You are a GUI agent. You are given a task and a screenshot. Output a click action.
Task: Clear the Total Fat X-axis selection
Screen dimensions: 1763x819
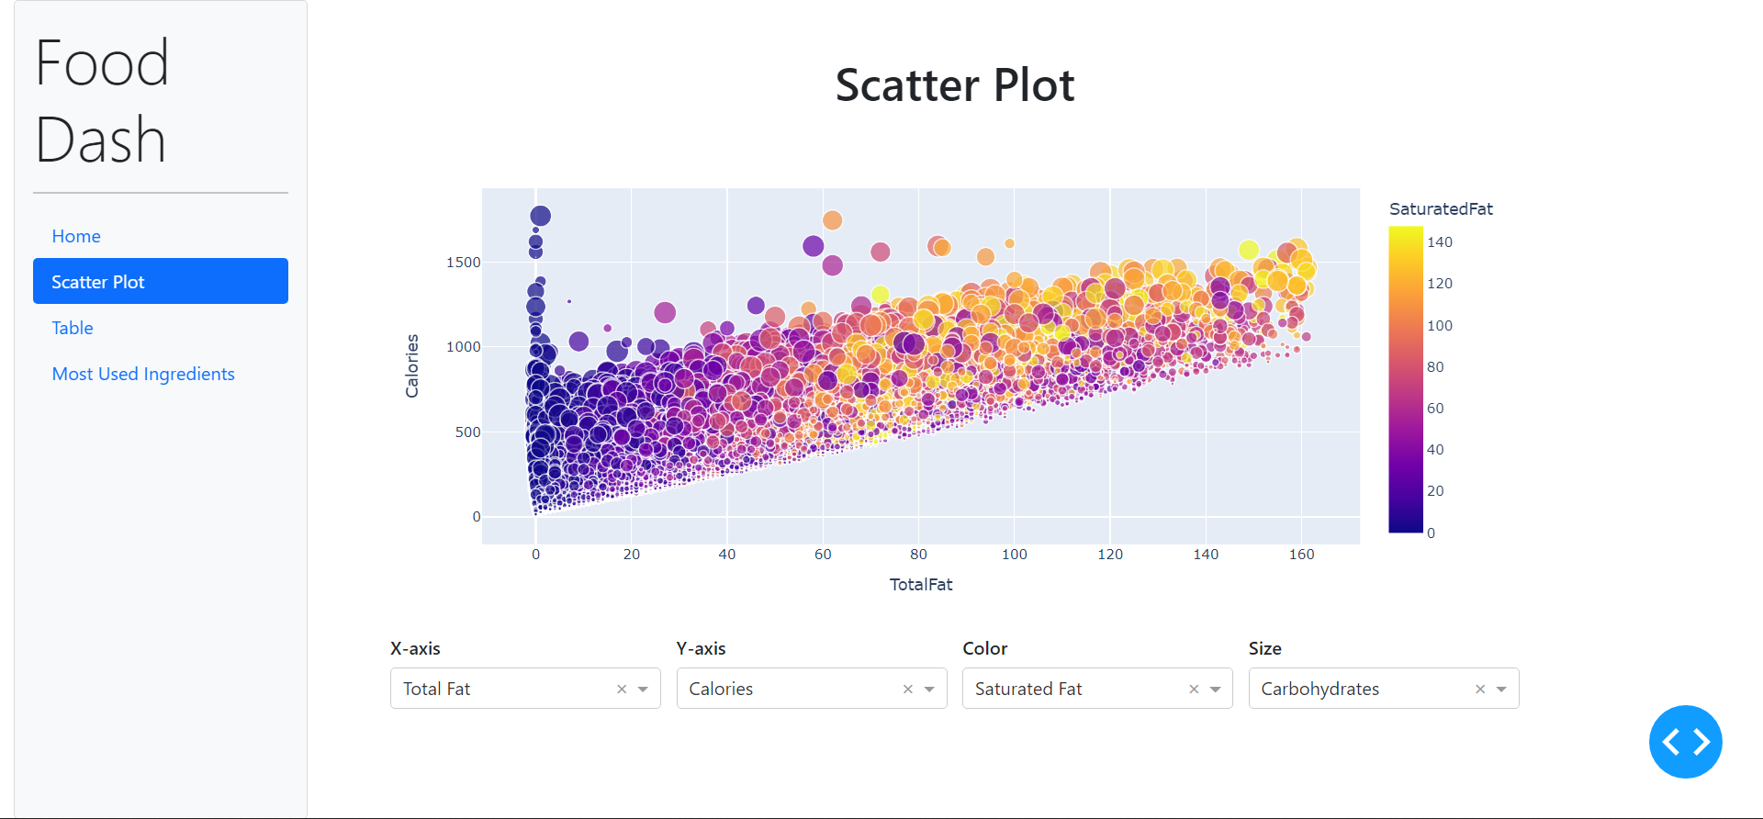[622, 689]
